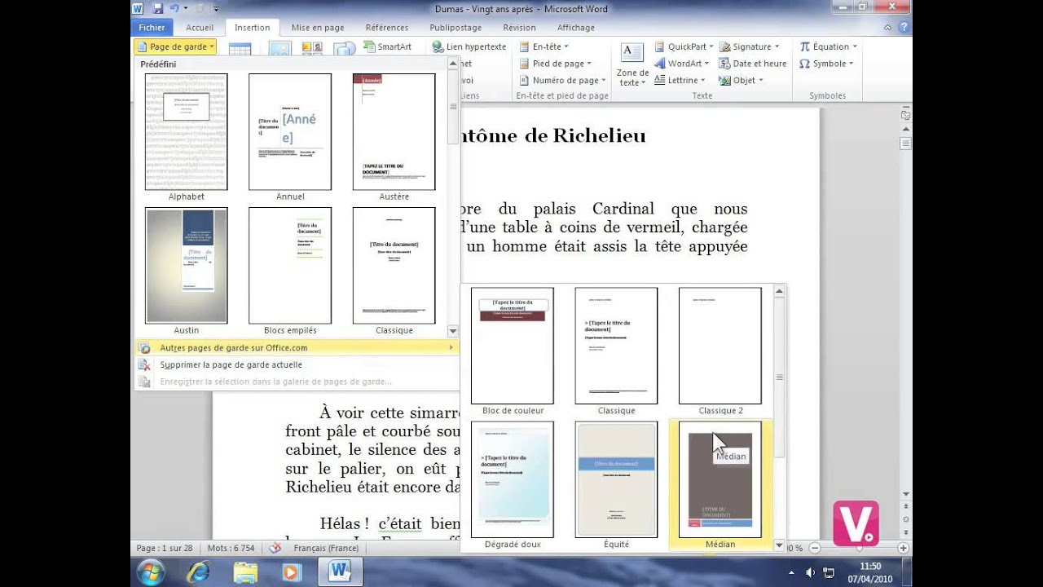Switch to the Accueil tab
The width and height of the screenshot is (1043, 587).
200,28
